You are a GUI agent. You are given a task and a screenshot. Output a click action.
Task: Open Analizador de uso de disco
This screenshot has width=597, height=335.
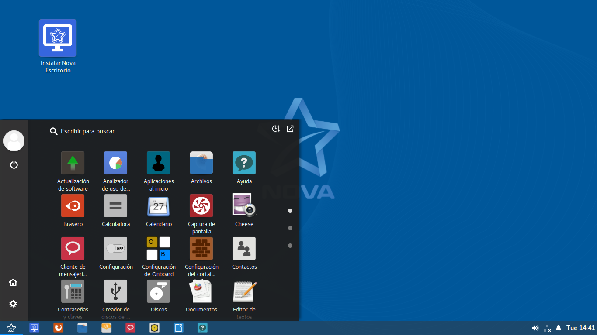[115, 163]
